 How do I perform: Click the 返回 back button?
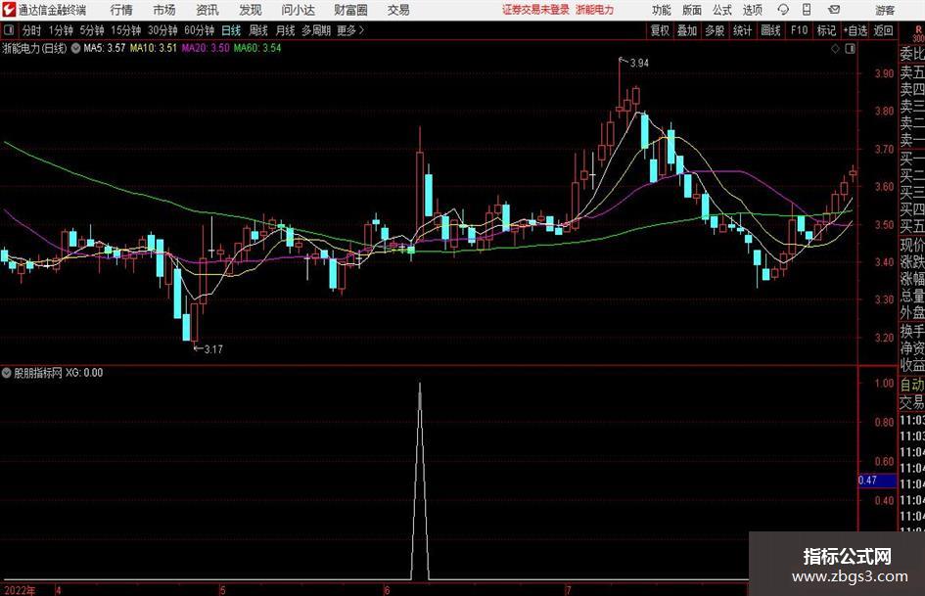point(883,30)
